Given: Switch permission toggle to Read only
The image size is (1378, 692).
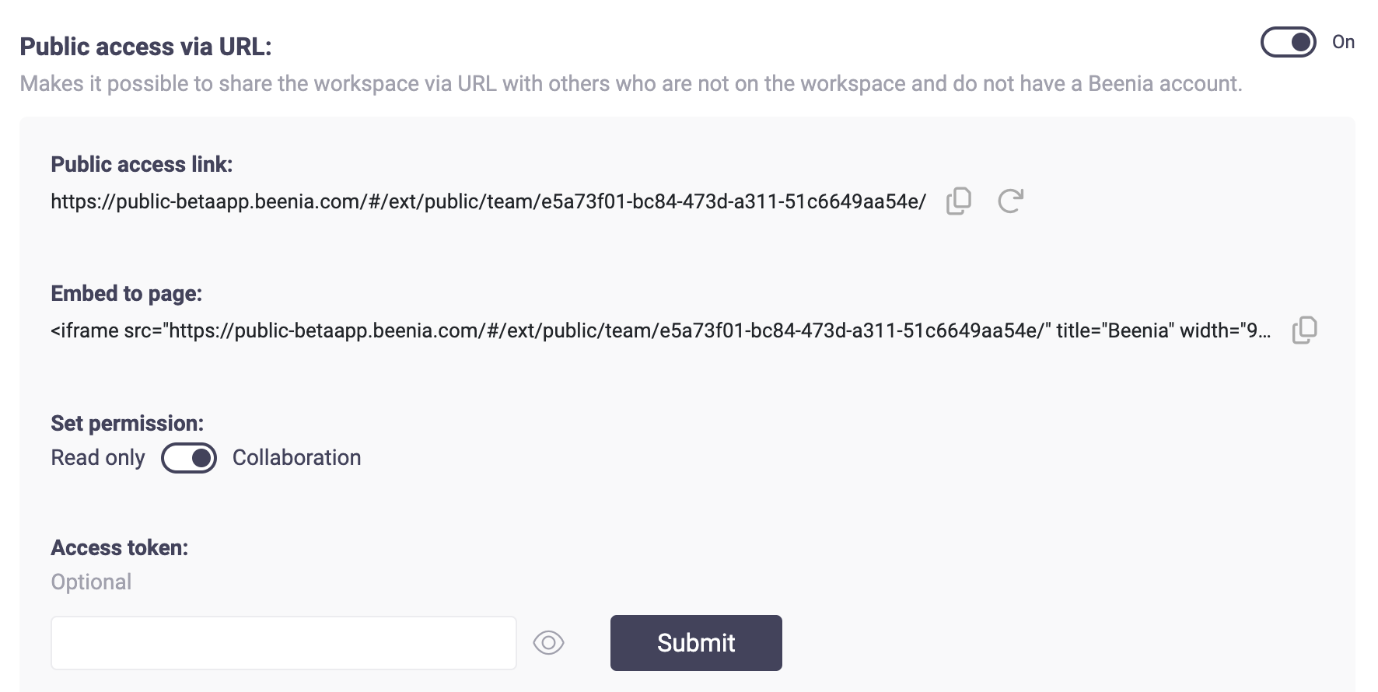Looking at the screenshot, I should tap(189, 458).
